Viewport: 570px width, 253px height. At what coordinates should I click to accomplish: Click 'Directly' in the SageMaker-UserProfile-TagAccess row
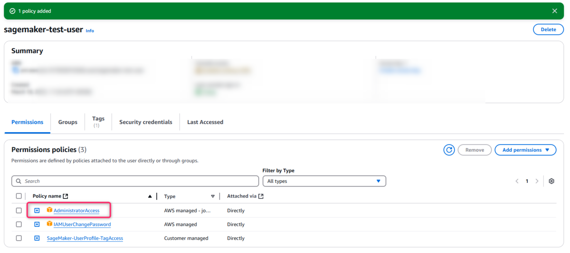click(x=236, y=238)
